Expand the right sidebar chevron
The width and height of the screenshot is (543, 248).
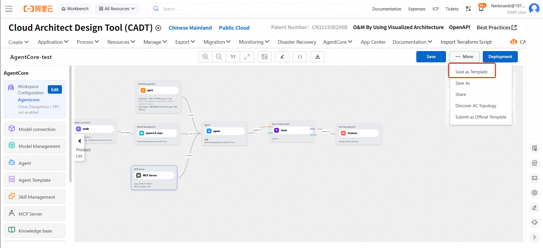pyautogui.click(x=535, y=237)
